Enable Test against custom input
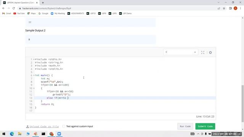The width and height of the screenshot is (244, 137). pos(64,126)
